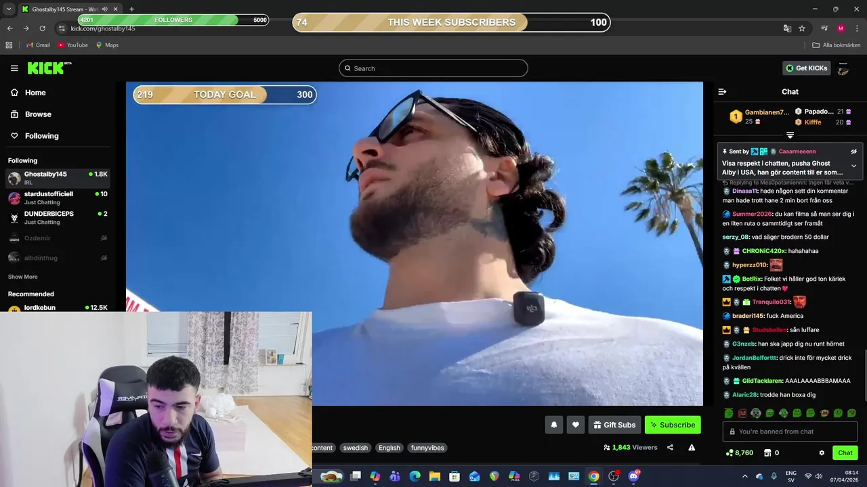
Task: View the 8,760 channel points balance
Action: [x=739, y=453]
